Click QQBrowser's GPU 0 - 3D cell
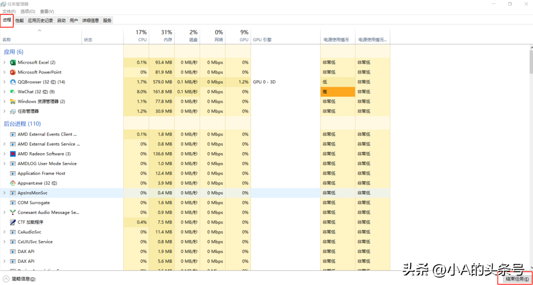The image size is (533, 285). [x=286, y=82]
